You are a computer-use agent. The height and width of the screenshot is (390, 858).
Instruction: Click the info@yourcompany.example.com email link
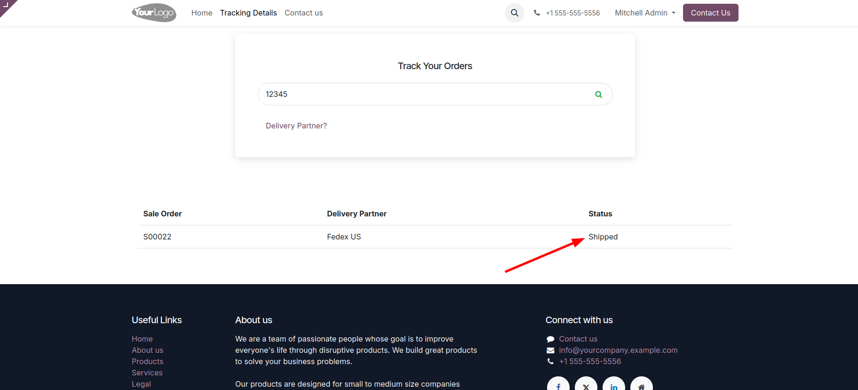click(x=618, y=350)
